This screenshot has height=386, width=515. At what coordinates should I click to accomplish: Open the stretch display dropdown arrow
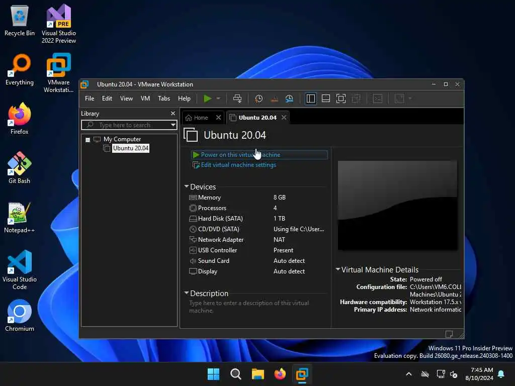pos(410,99)
